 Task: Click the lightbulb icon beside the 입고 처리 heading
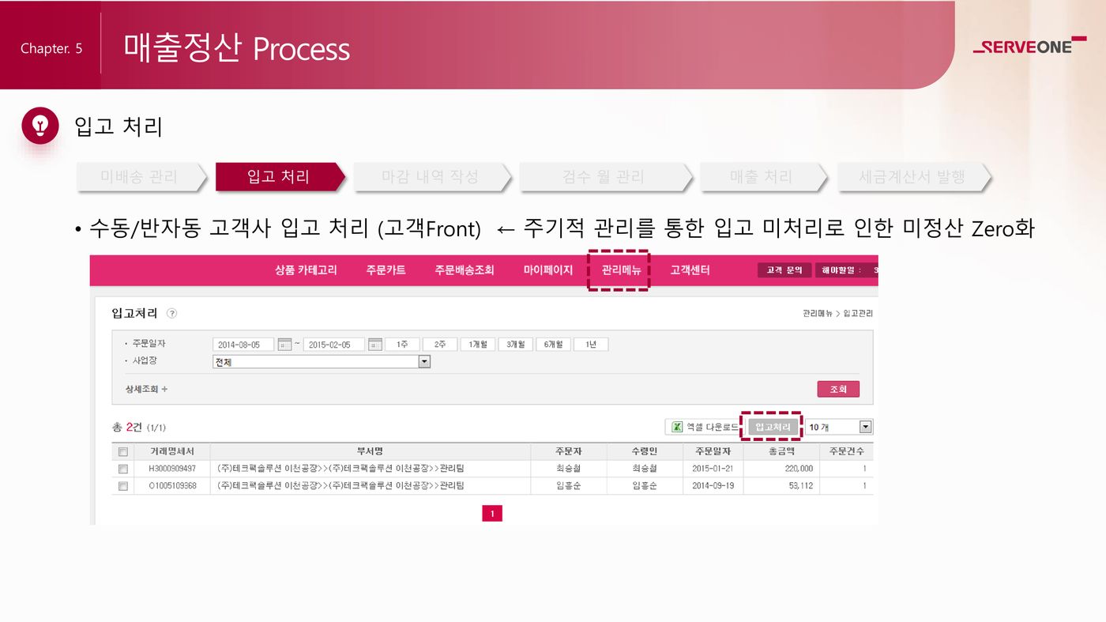point(40,126)
